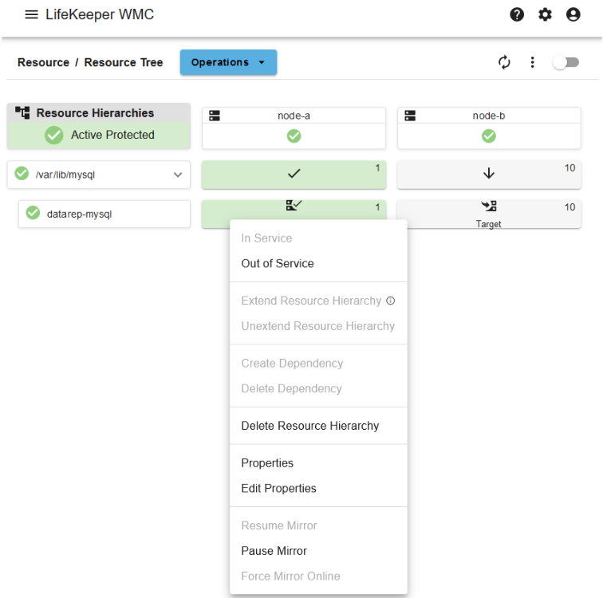
Task: Select Out of Service from the menu
Action: pos(278,263)
